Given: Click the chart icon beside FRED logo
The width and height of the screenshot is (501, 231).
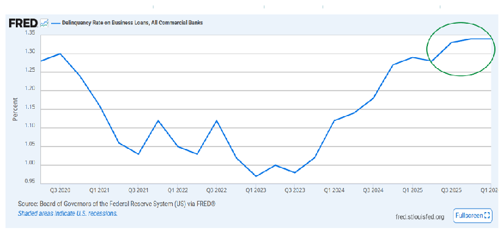Looking at the screenshot, I should coord(44,23).
